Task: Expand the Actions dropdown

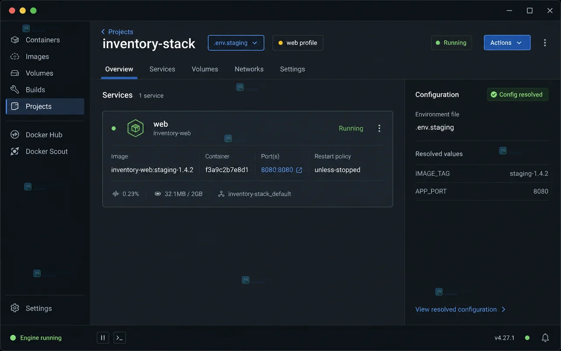Action: point(507,43)
